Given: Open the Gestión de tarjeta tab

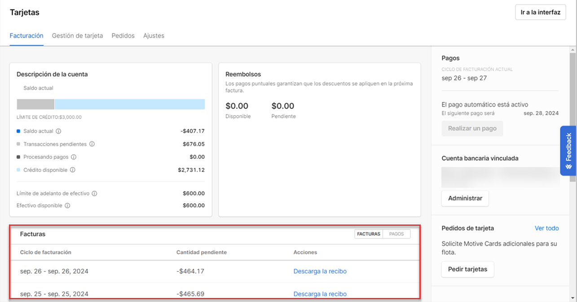Looking at the screenshot, I should [77, 36].
